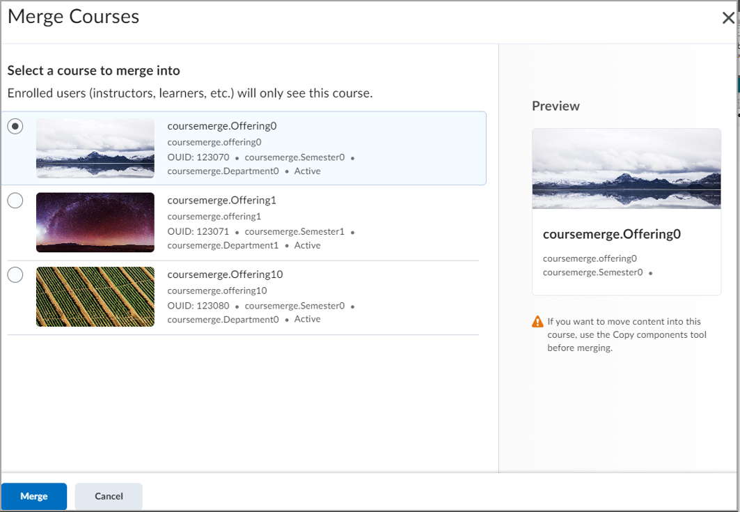The width and height of the screenshot is (740, 512).
Task: Close the Merge Courses dialog
Action: 728,18
